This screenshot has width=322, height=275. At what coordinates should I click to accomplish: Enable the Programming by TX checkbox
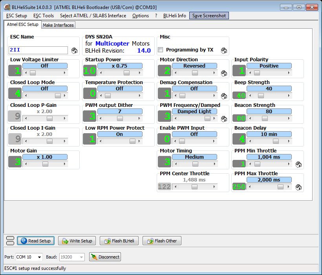[x=161, y=50]
